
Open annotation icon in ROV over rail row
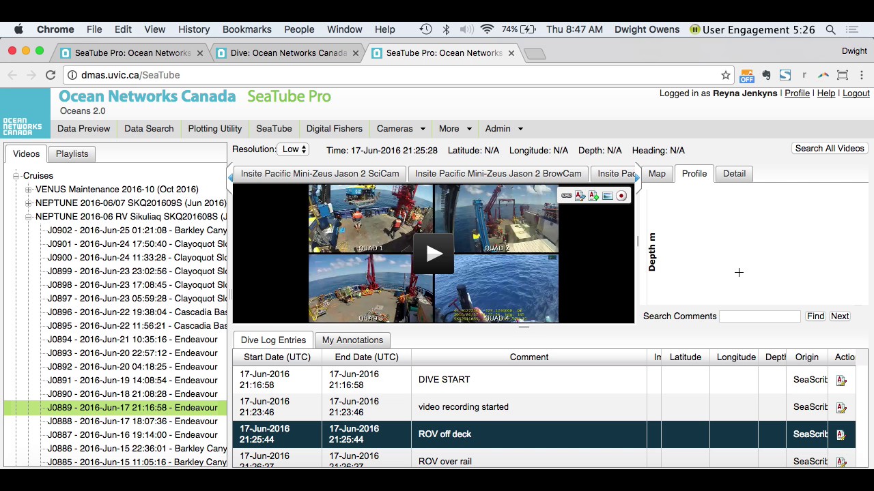tap(841, 462)
